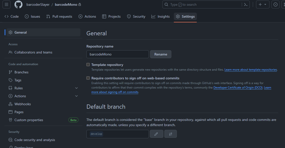Open the GitHub homepage via the logo

[x=18, y=4]
